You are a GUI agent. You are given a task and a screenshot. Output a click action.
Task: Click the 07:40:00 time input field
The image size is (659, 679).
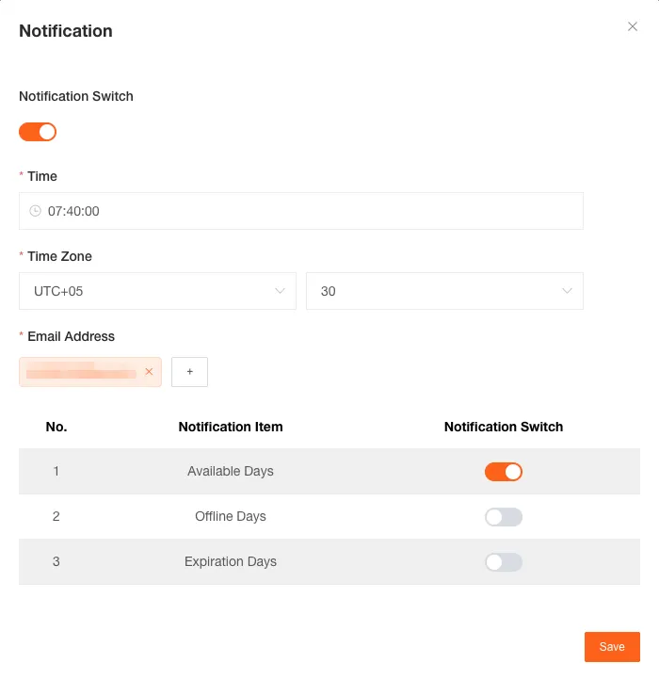click(x=301, y=211)
